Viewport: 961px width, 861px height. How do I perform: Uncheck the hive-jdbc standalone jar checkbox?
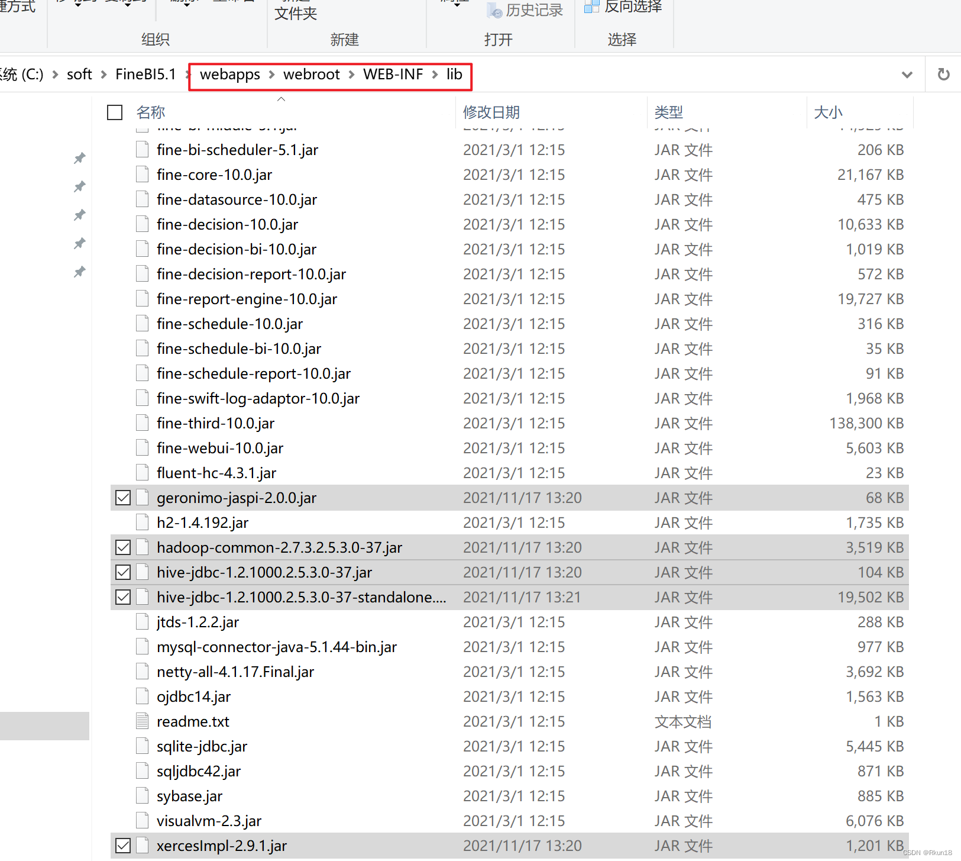(x=123, y=598)
